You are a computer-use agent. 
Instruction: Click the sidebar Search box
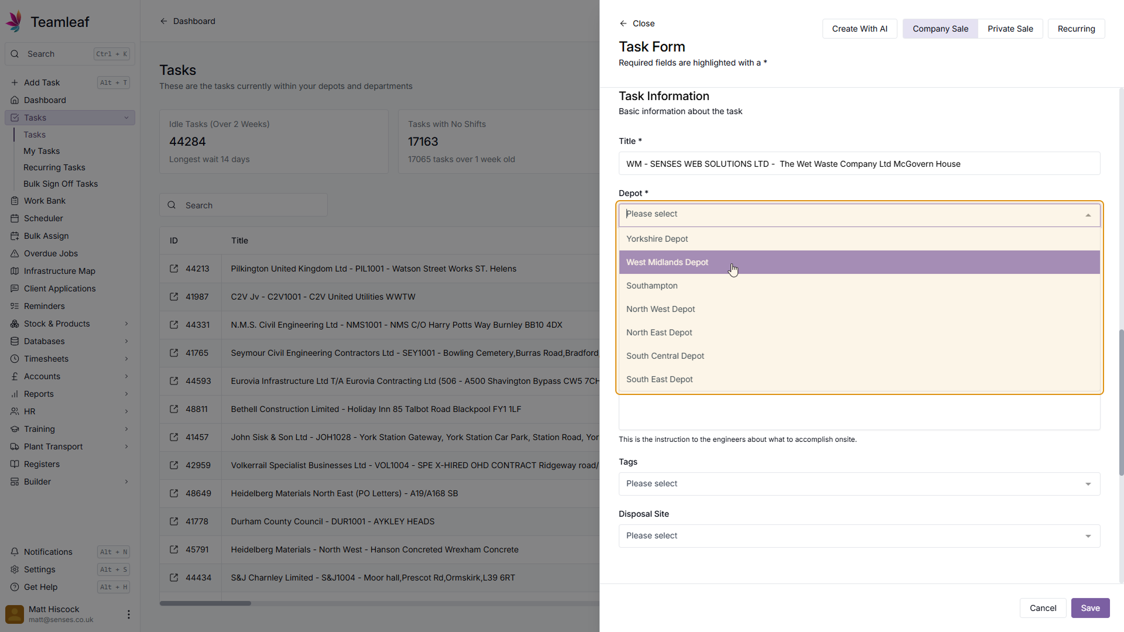(70, 54)
